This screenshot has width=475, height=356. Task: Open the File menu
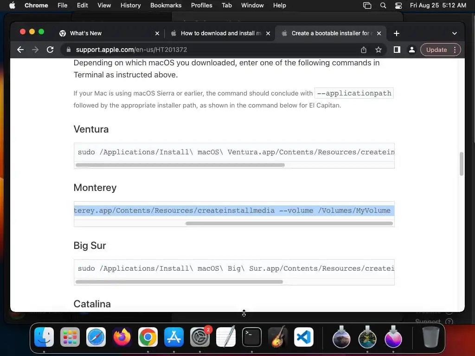[x=63, y=5]
